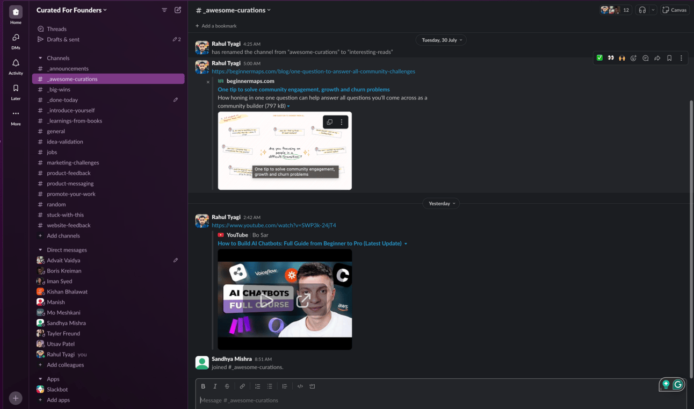
Task: Start a huddle with headphones icon
Action: pyautogui.click(x=642, y=10)
